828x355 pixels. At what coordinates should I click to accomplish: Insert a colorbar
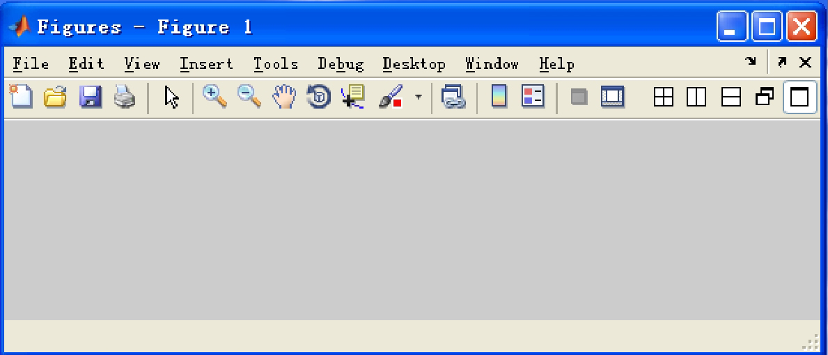pos(499,97)
